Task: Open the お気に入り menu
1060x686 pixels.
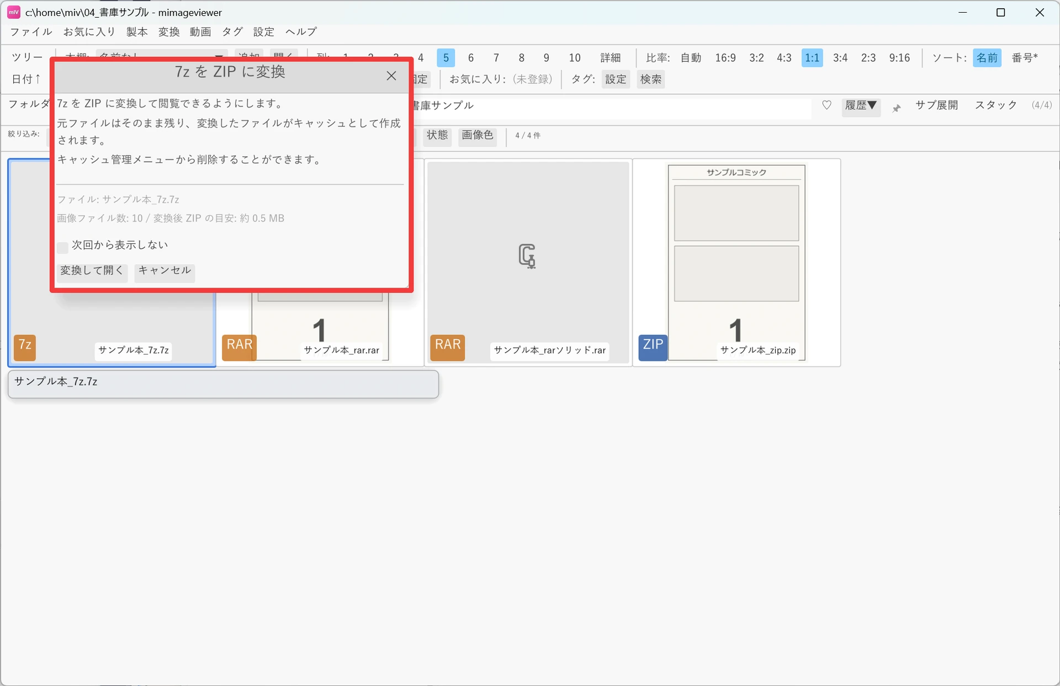Action: click(x=89, y=32)
